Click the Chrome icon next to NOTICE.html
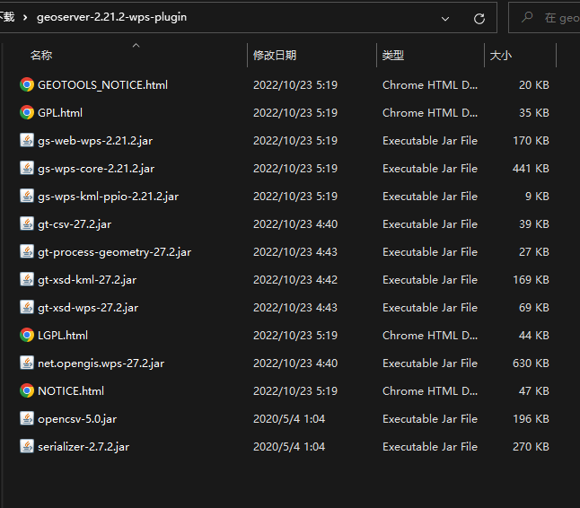Viewport: 580px width, 508px height. coord(27,391)
